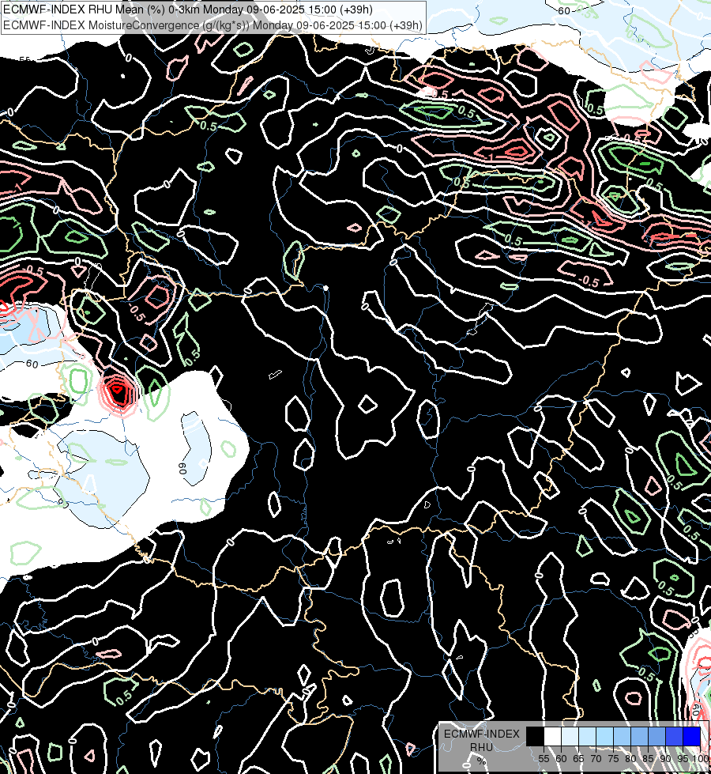Select the black legend swatch below 55
Image resolution: width=711 pixels, height=774 pixels.
(x=535, y=737)
